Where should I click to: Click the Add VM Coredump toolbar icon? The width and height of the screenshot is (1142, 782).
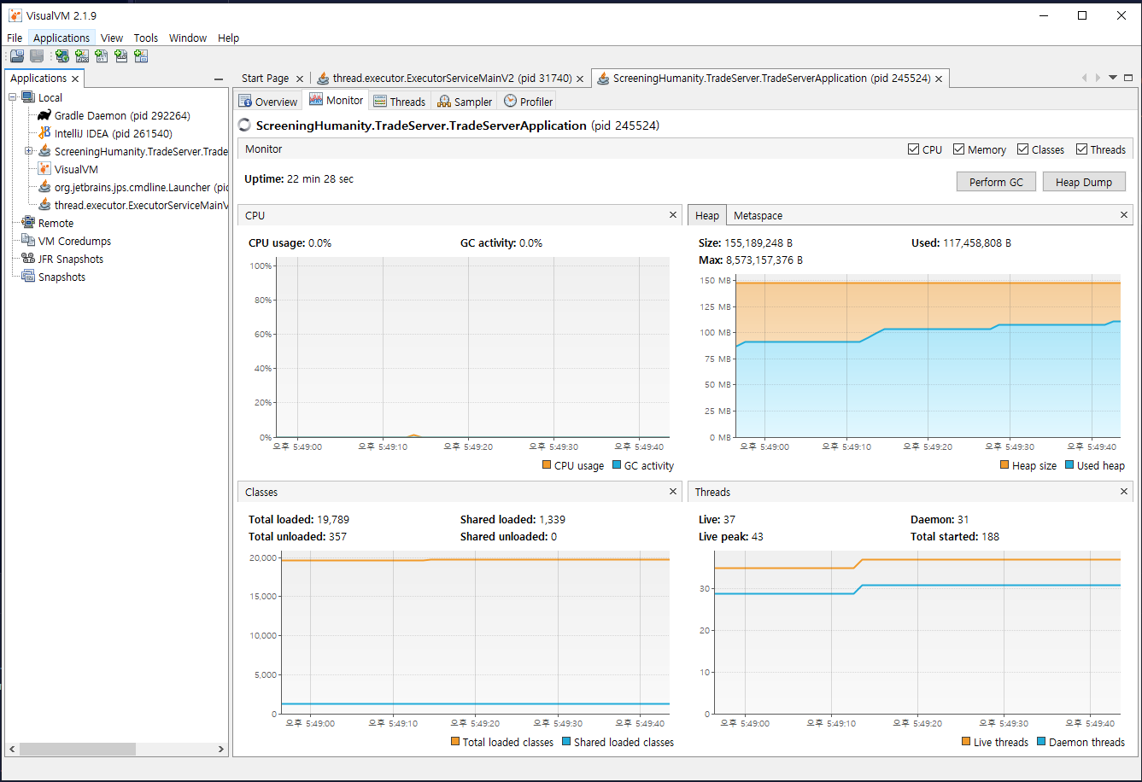(x=101, y=55)
